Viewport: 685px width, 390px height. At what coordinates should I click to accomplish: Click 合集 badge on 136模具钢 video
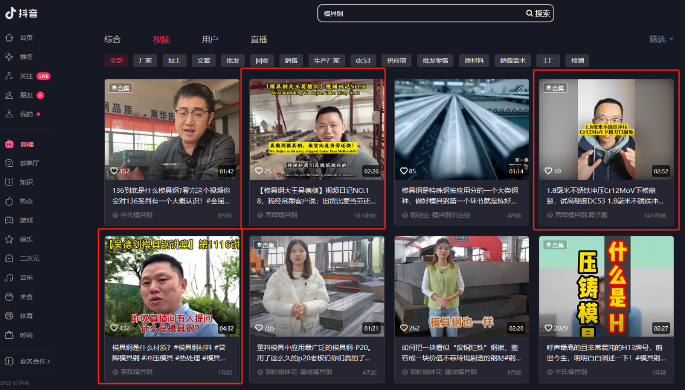(121, 88)
